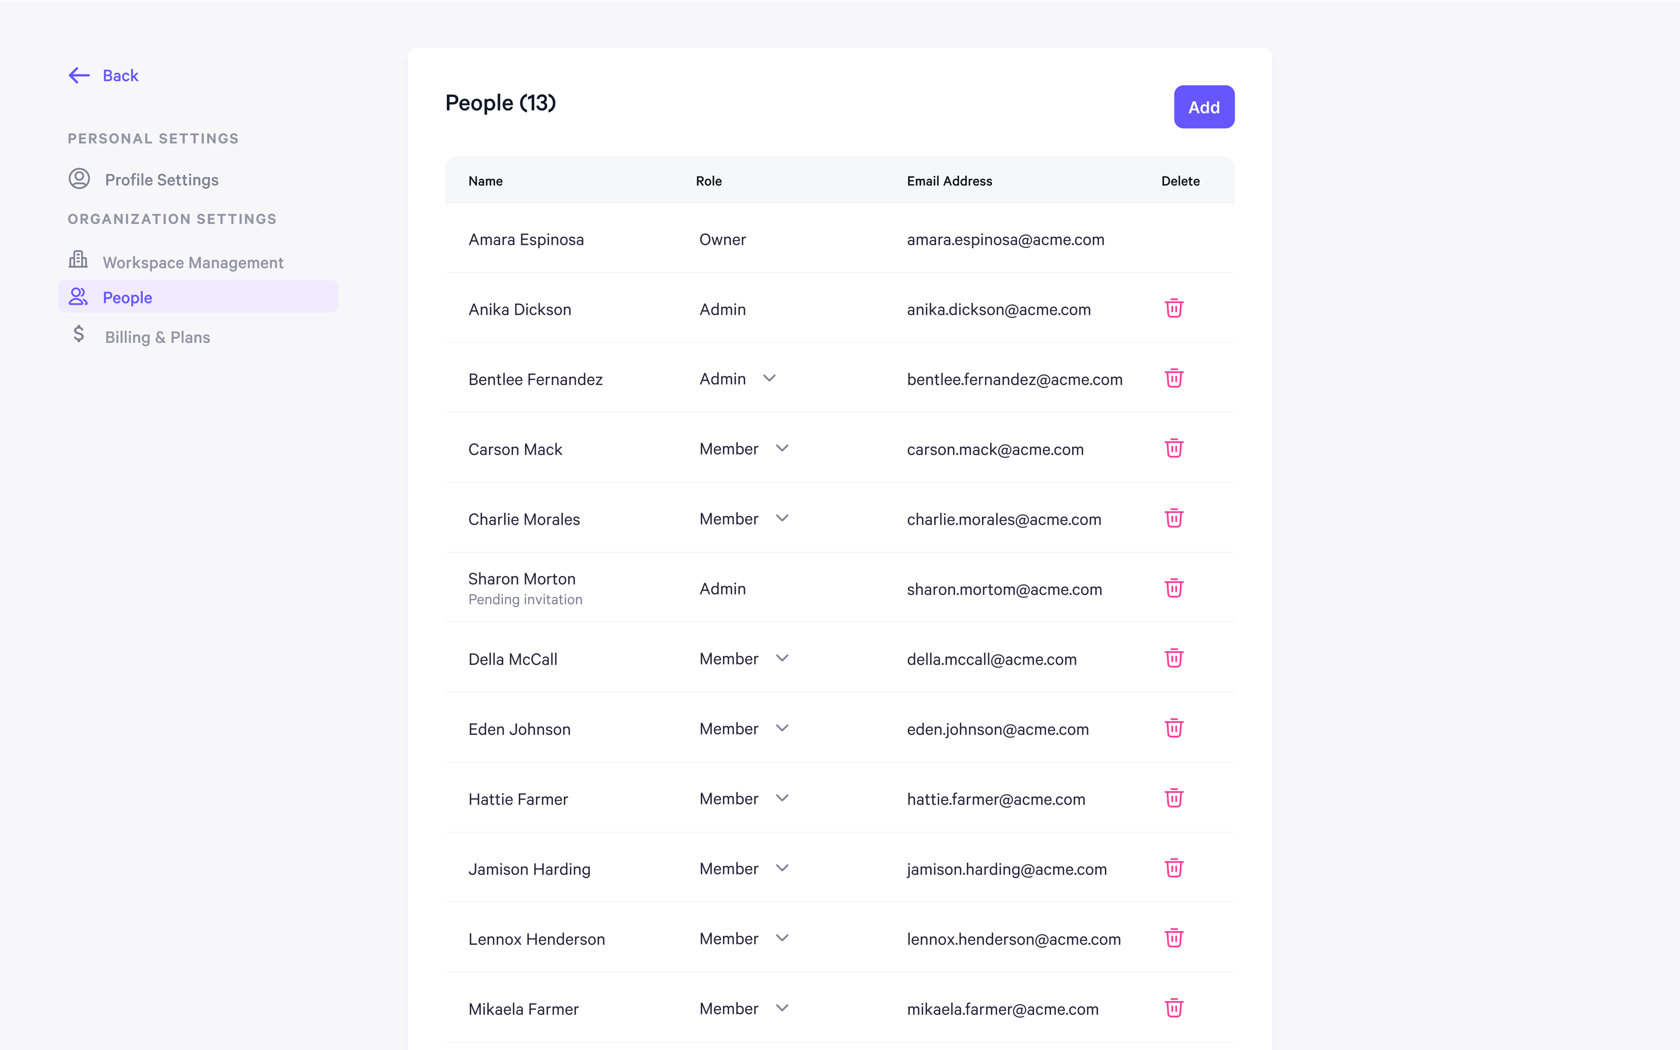Select the Profile Settings avatar icon
This screenshot has width=1680, height=1050.
tap(79, 178)
